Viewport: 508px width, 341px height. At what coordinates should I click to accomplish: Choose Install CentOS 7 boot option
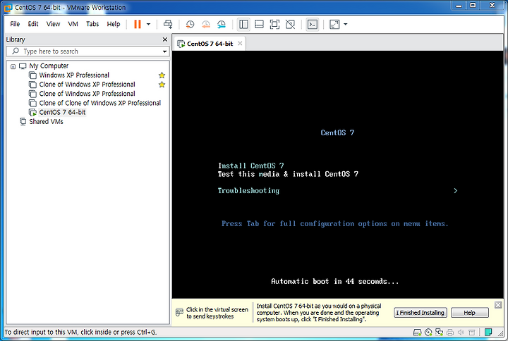point(250,166)
